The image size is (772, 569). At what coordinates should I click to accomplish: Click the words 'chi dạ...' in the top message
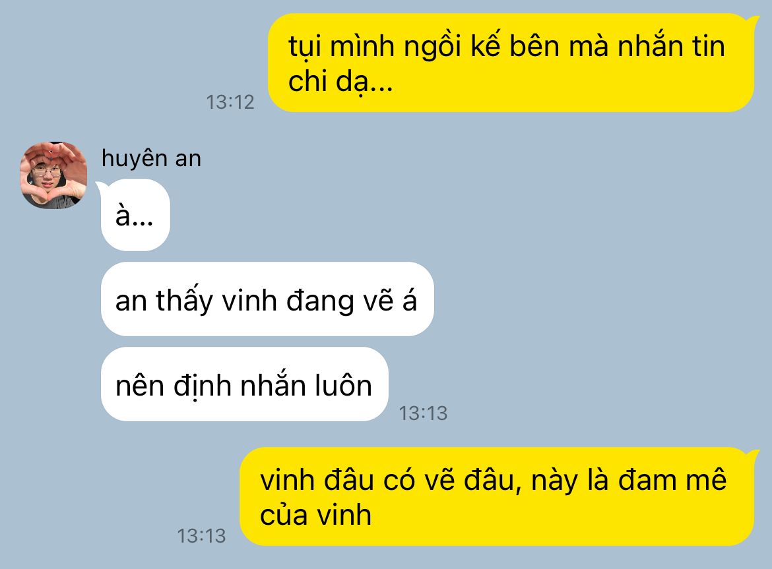point(340,82)
